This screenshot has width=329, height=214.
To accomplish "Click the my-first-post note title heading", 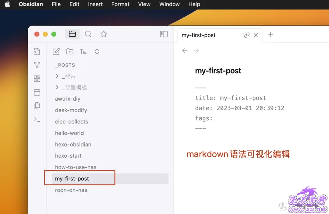I will [x=218, y=71].
